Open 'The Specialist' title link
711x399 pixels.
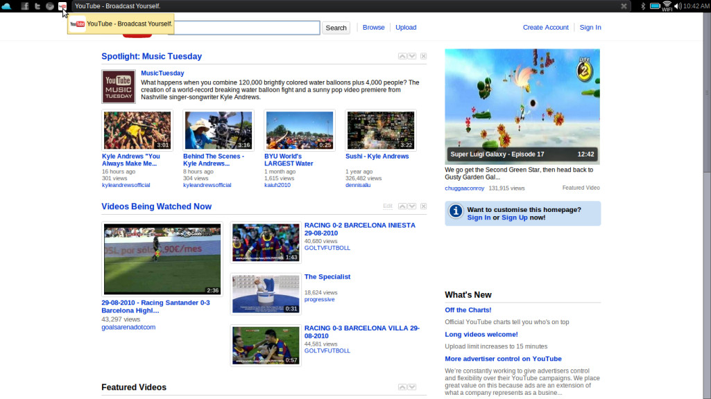pyautogui.click(x=327, y=276)
